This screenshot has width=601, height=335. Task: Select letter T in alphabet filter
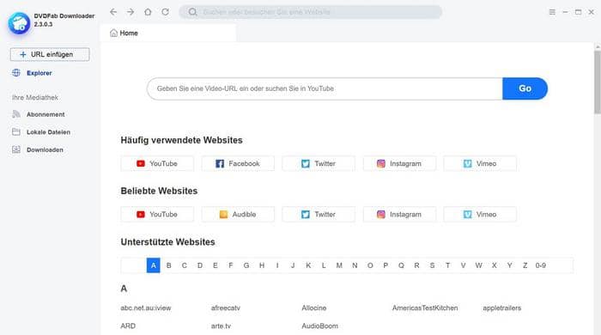(447, 265)
